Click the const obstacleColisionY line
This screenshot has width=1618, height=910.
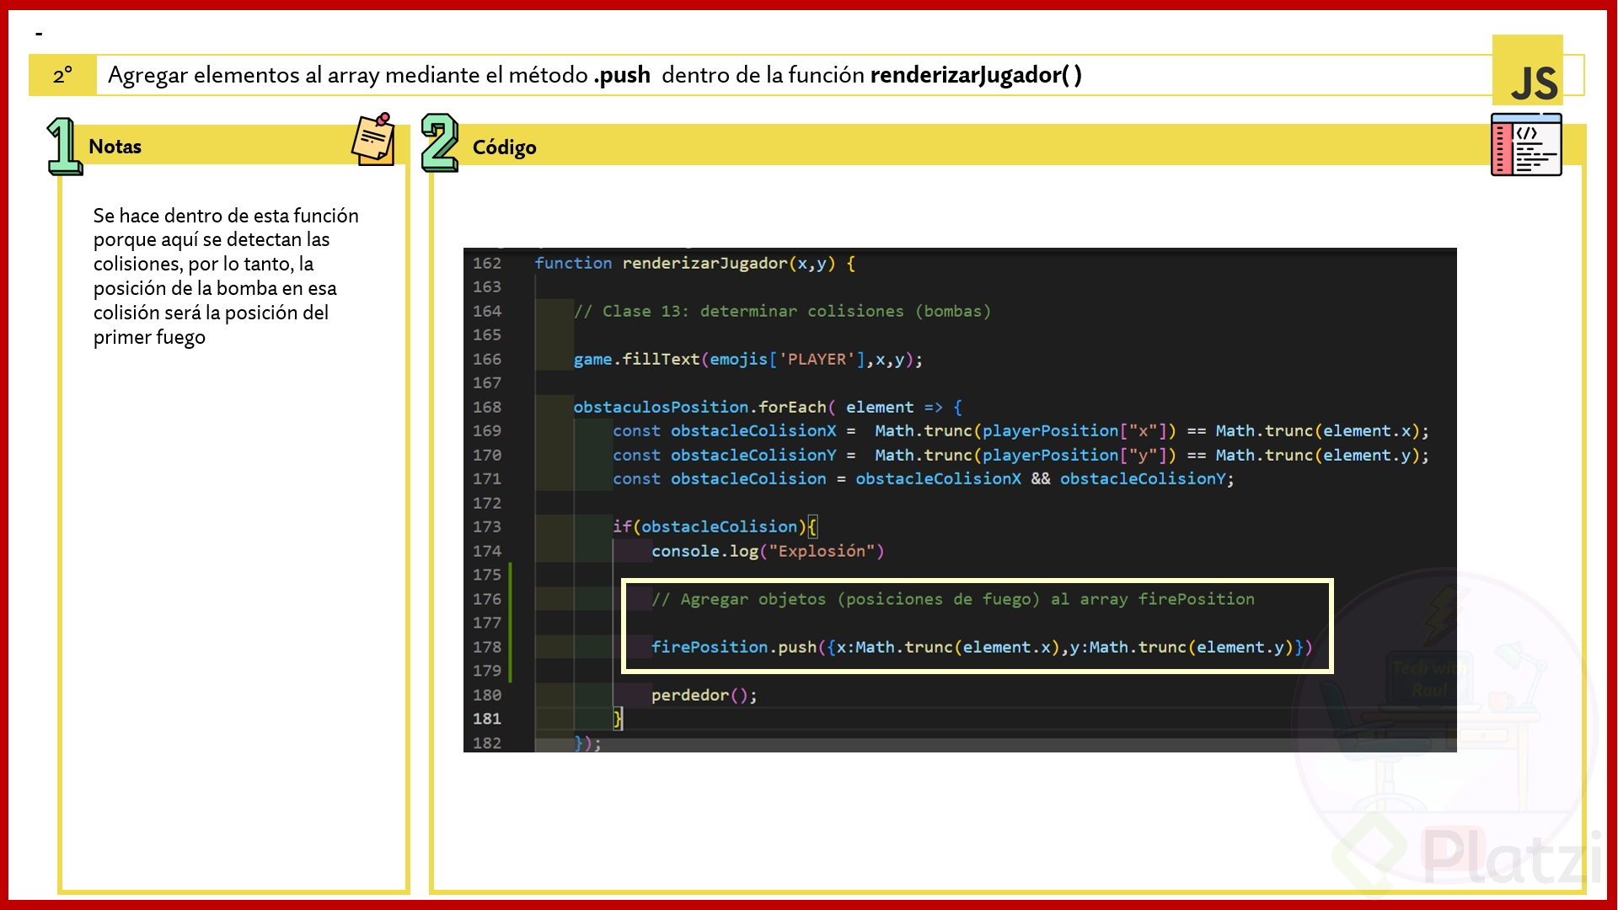click(x=1021, y=455)
